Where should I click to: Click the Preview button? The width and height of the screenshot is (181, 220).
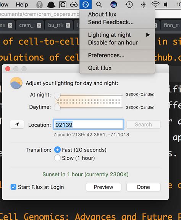click(x=103, y=187)
